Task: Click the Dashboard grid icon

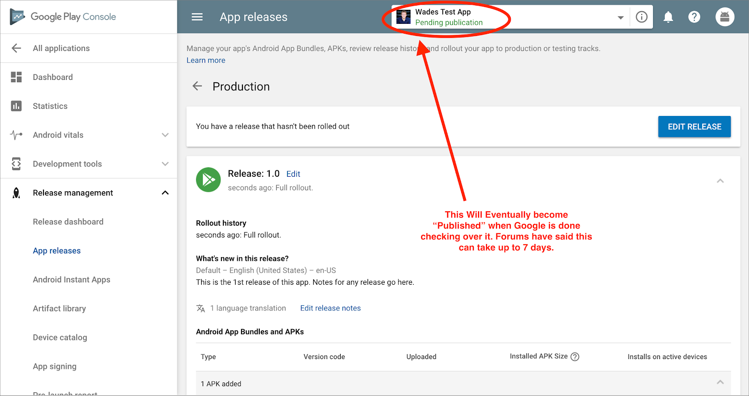Action: coord(16,77)
